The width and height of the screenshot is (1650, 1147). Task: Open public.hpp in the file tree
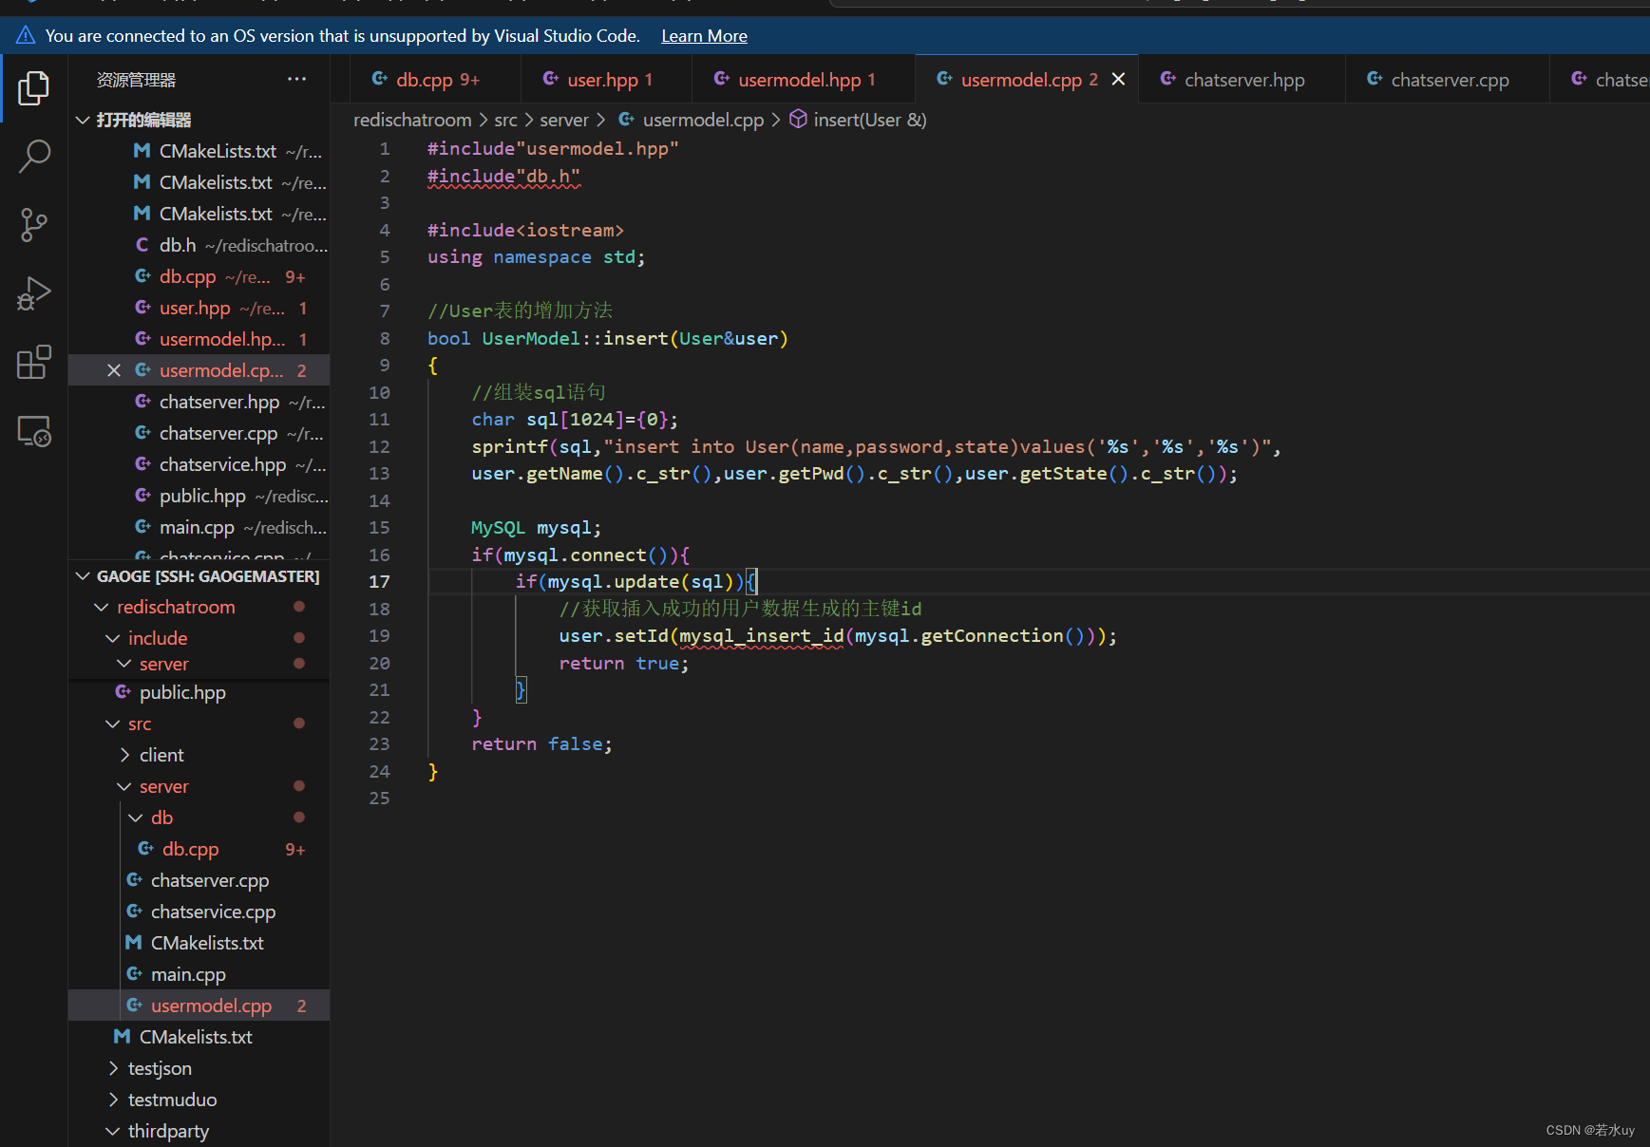199,692
